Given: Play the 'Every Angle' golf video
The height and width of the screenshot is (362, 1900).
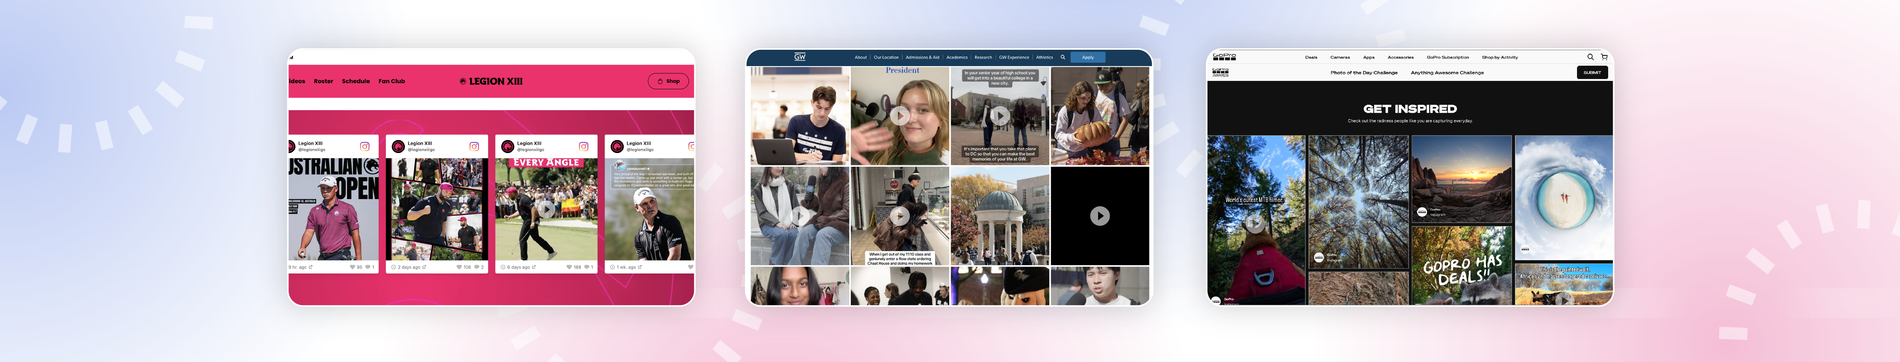Looking at the screenshot, I should click(546, 209).
